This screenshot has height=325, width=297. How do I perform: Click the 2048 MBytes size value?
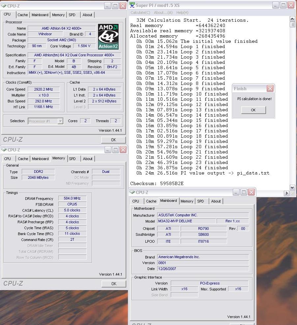(38, 177)
